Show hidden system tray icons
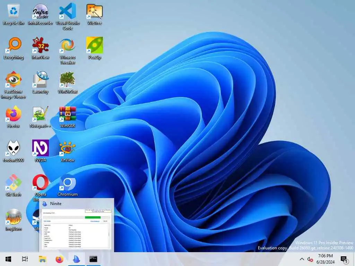 click(302, 259)
